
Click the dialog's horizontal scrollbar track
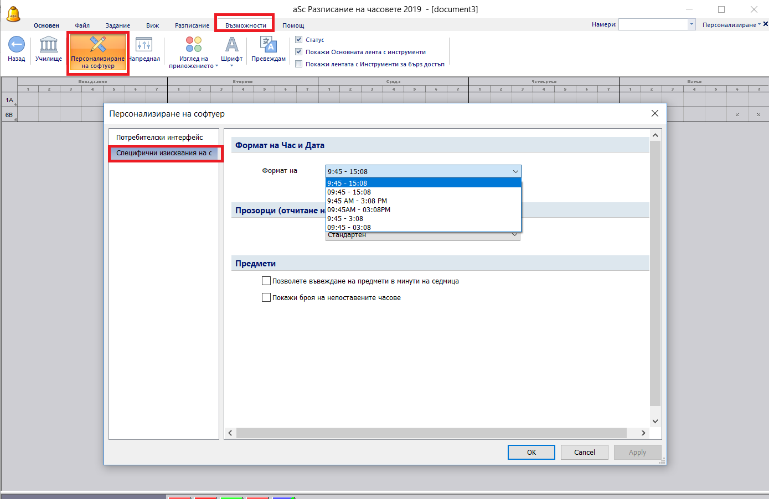[x=432, y=433]
